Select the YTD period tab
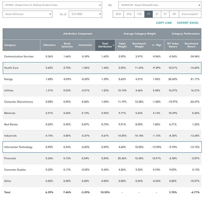The height and width of the screenshot is (198, 204). (139, 14)
